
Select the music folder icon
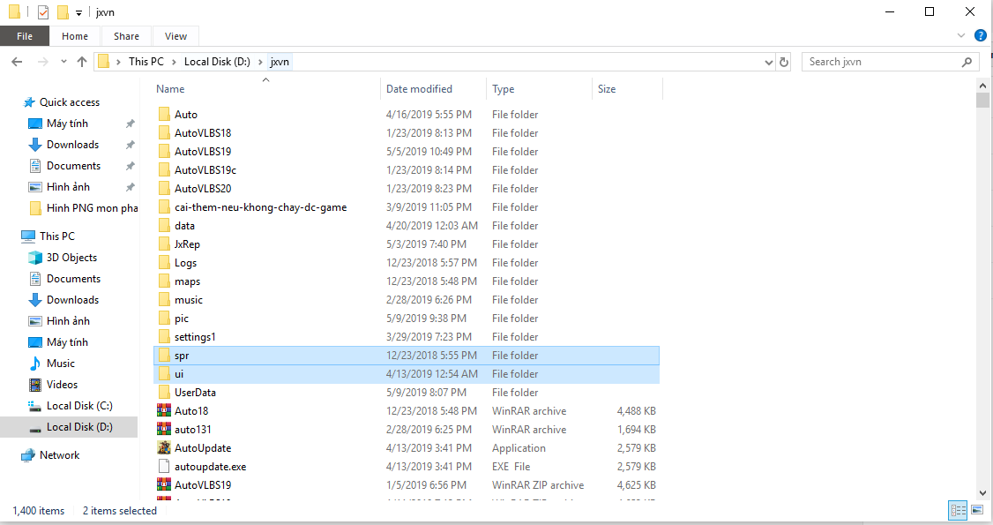pos(164,299)
